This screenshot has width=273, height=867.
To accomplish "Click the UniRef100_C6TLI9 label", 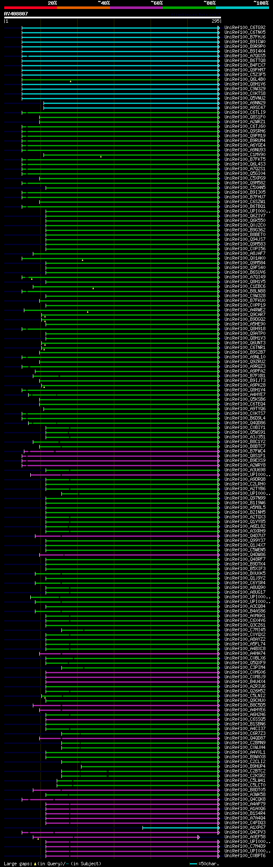I will coord(245,112).
